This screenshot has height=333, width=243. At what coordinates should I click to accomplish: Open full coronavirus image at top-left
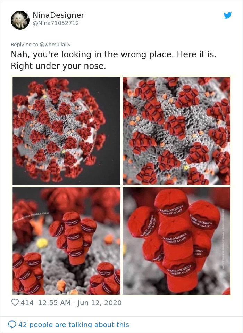[x=67, y=131]
